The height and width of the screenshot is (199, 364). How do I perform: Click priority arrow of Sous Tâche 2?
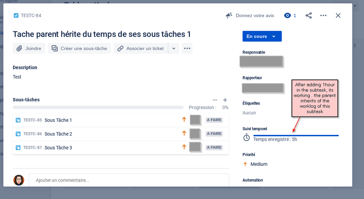click(184, 133)
